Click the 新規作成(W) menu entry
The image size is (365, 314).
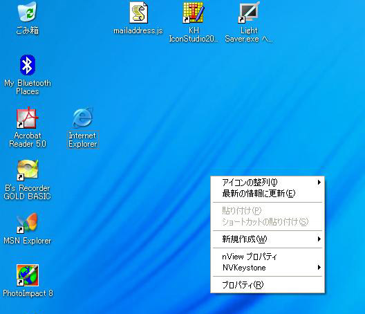pos(268,239)
